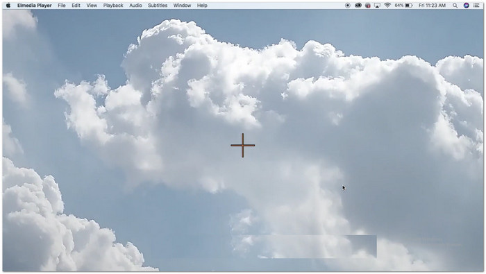Open the Wi-Fi status menu

point(387,6)
